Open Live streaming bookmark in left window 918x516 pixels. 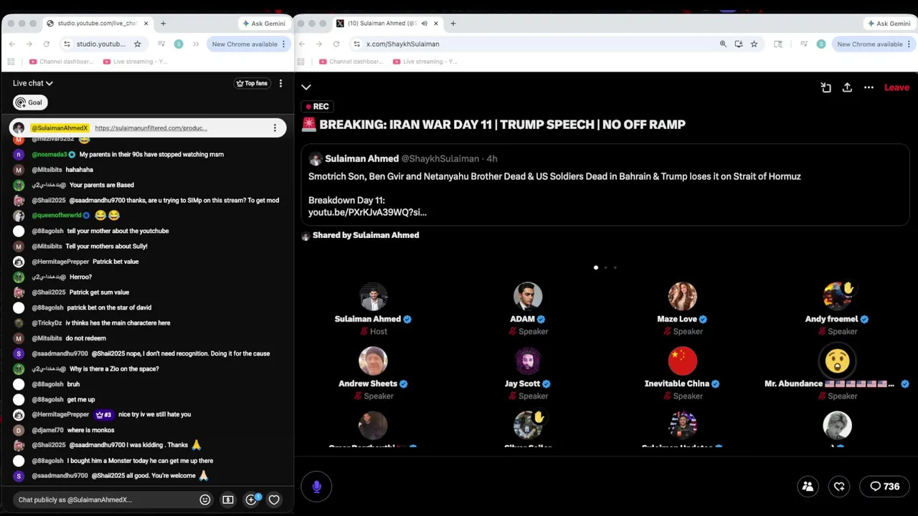pos(136,62)
